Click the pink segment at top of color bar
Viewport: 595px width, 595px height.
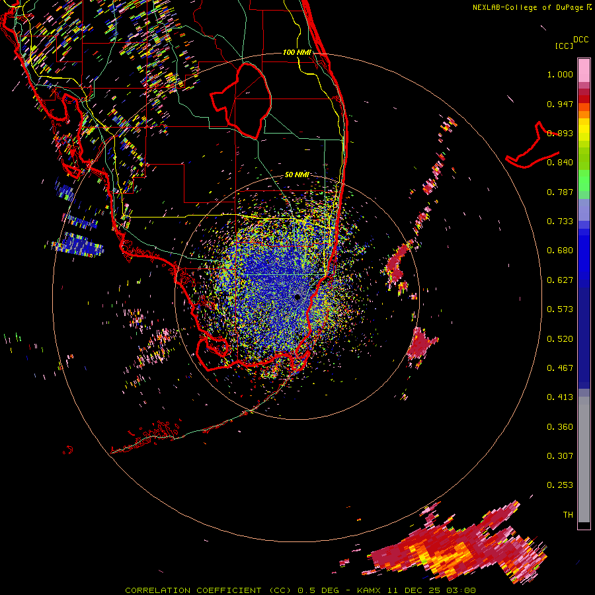pyautogui.click(x=584, y=70)
